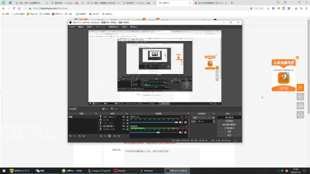Open source properties via the Sources gear icon

pos(110,136)
